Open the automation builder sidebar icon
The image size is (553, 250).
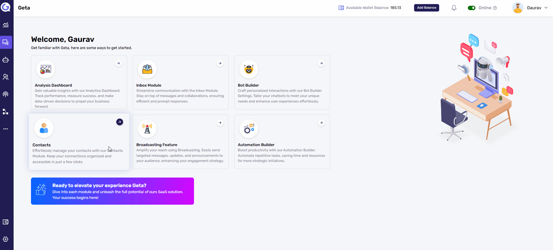coord(6,112)
